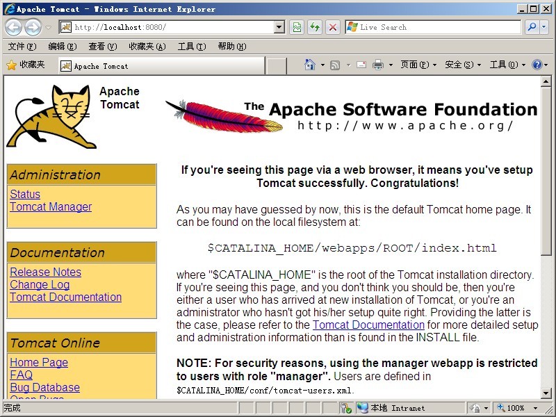The height and width of the screenshot is (417, 556).
Task: Open the Change Log link
Action: (x=40, y=284)
